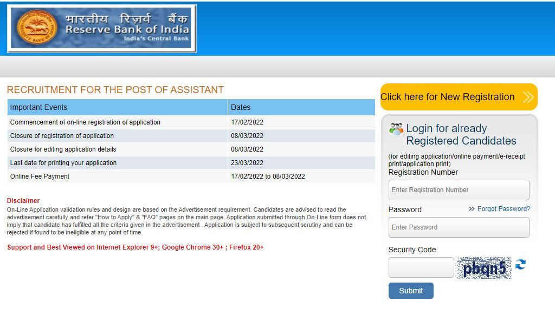The width and height of the screenshot is (555, 321).
Task: Click here for New Registration
Action: (447, 97)
